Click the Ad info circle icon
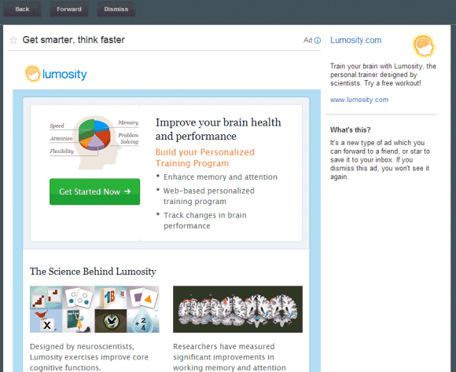The height and width of the screenshot is (372, 456). 318,40
